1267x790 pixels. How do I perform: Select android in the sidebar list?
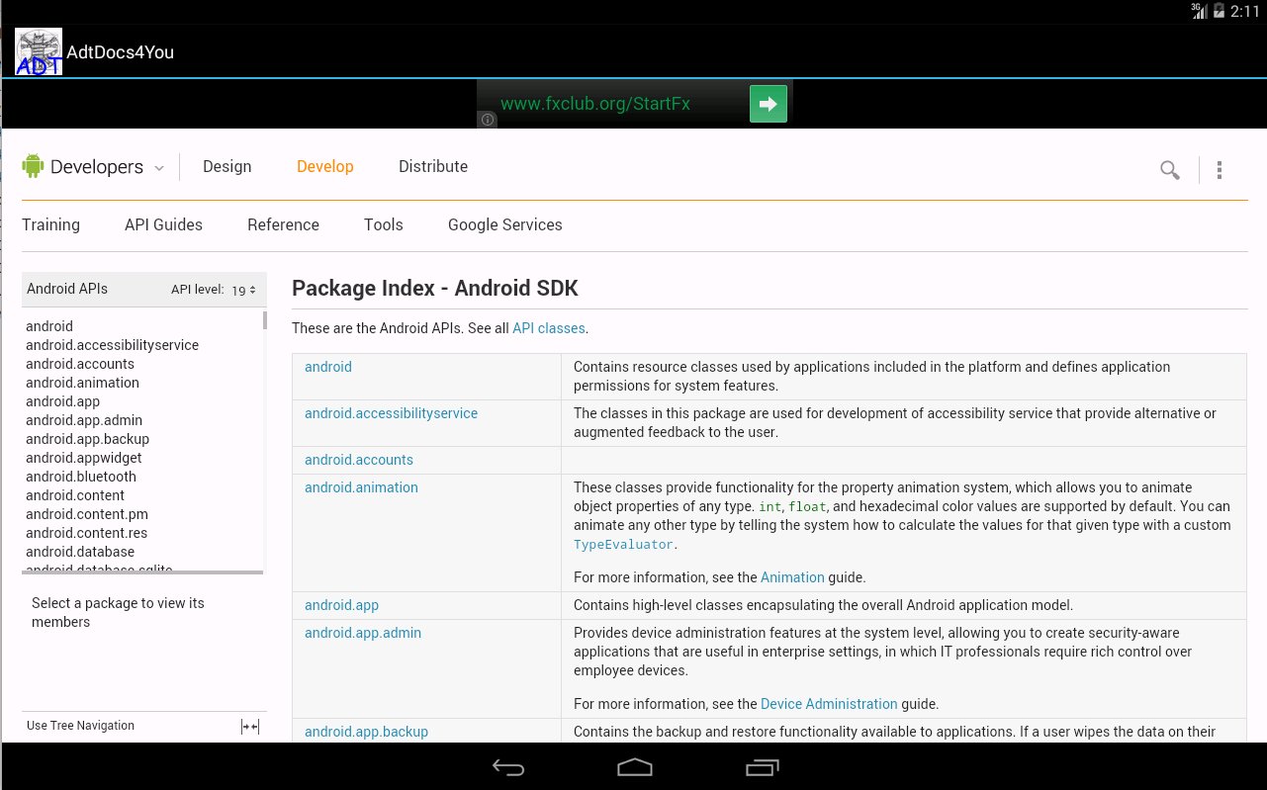pyautogui.click(x=49, y=326)
